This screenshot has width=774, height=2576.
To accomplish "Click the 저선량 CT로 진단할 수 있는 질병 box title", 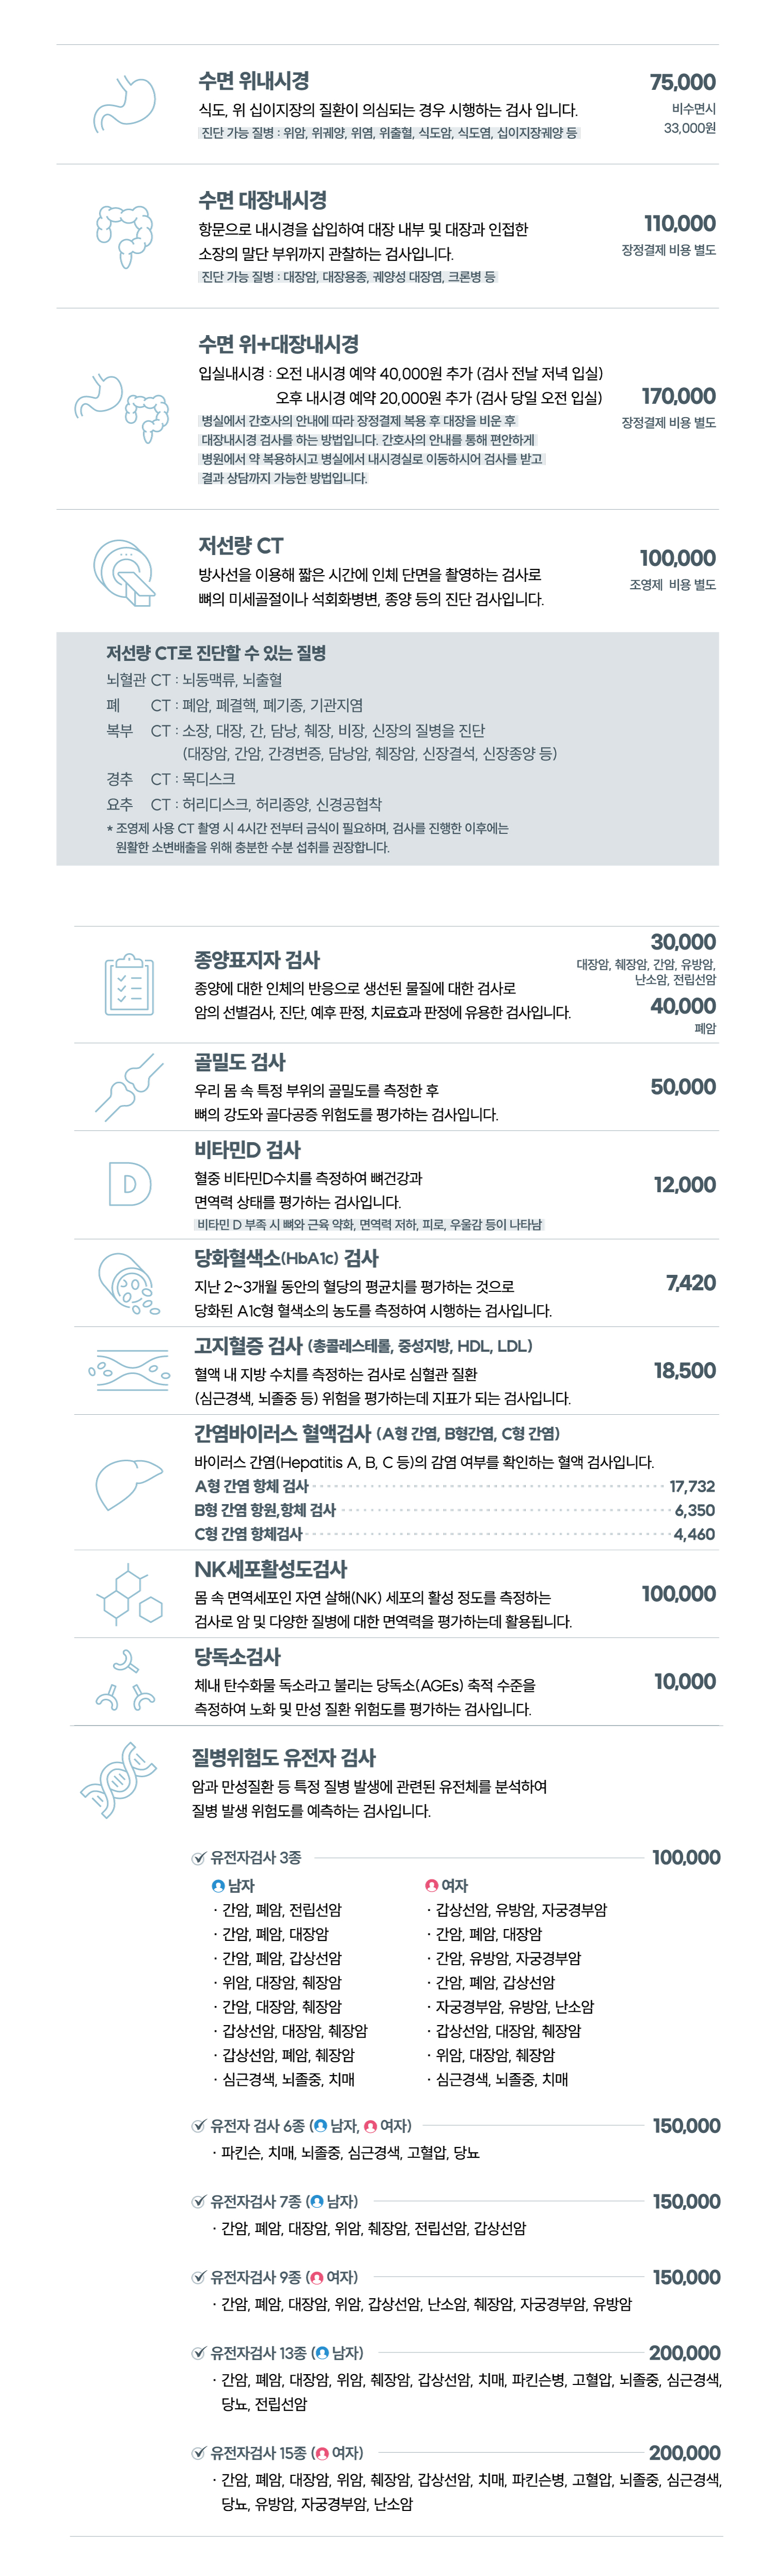I will click(x=216, y=653).
